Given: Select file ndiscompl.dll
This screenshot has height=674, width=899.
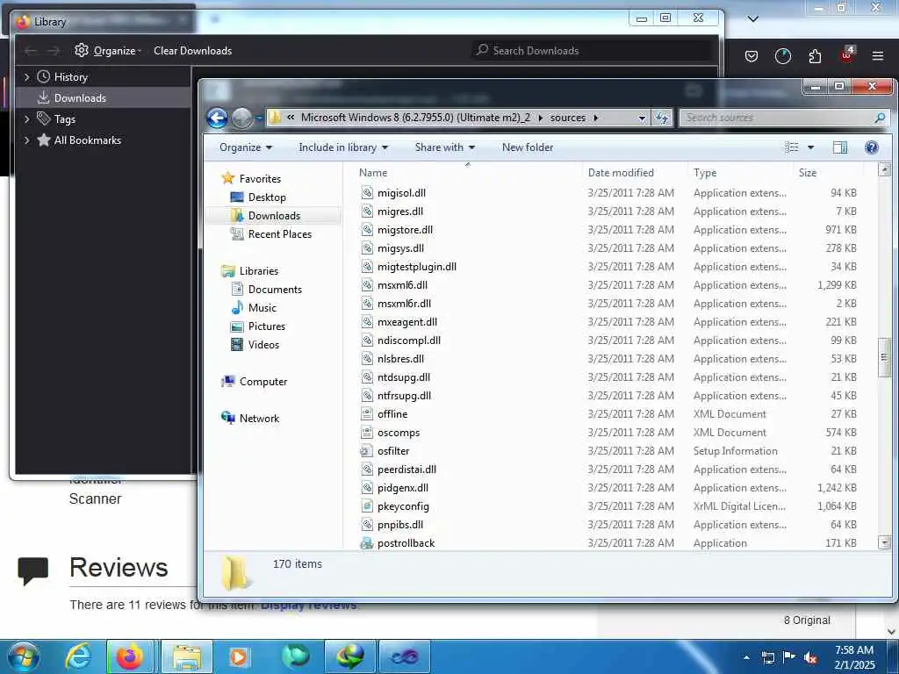Looking at the screenshot, I should coord(409,341).
